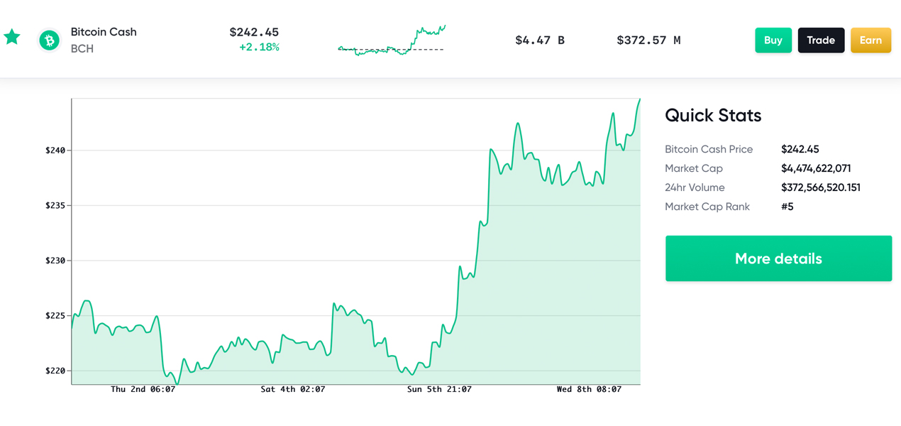Open the black Trade button
The width and height of the screenshot is (901, 426).
pos(821,40)
